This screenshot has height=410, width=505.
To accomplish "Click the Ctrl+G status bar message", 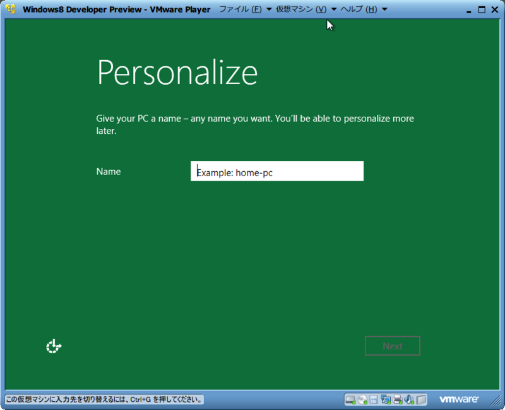I will (104, 400).
